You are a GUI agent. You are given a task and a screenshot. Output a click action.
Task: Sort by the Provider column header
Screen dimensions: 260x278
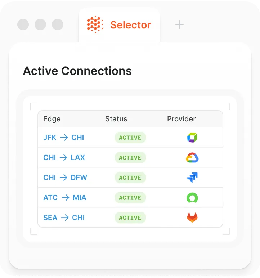click(181, 119)
